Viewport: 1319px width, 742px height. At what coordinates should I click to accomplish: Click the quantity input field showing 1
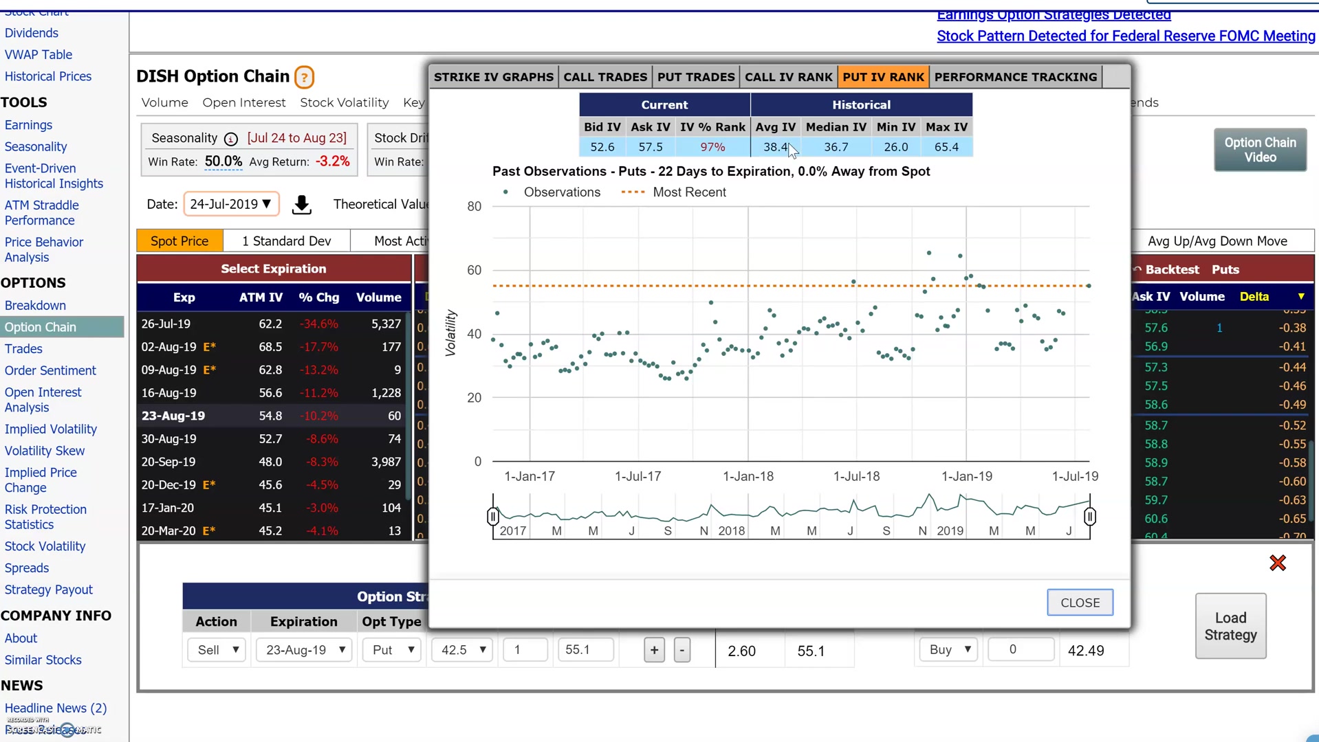(525, 650)
